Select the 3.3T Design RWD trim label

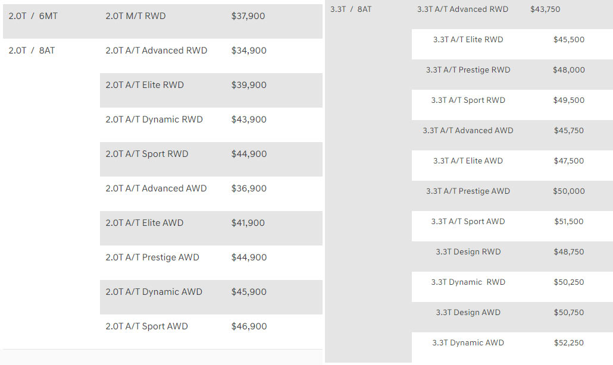click(468, 252)
